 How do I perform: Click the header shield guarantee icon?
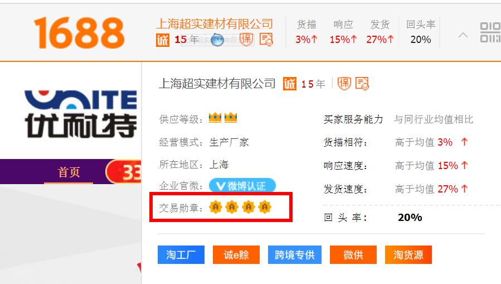pyautogui.click(x=246, y=40)
